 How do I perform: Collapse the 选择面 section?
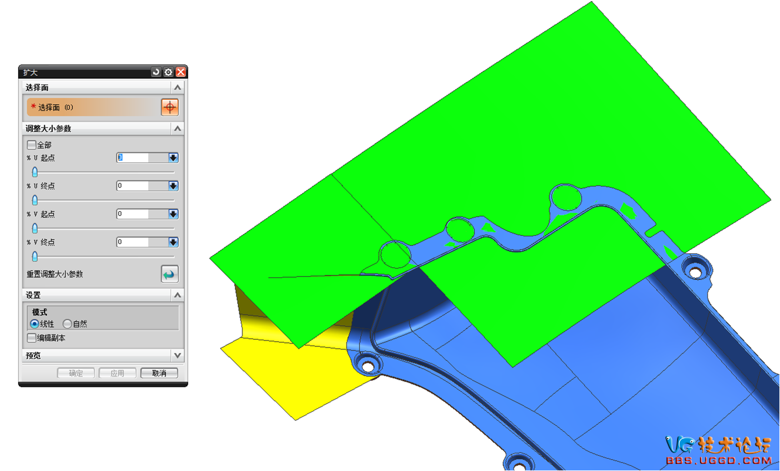(177, 88)
